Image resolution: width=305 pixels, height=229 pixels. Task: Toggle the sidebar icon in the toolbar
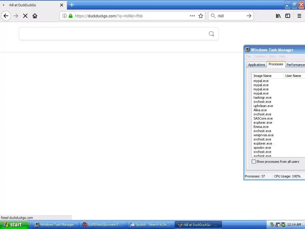(x=288, y=16)
